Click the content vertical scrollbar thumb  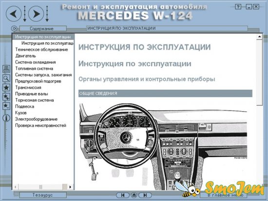(x=259, y=72)
